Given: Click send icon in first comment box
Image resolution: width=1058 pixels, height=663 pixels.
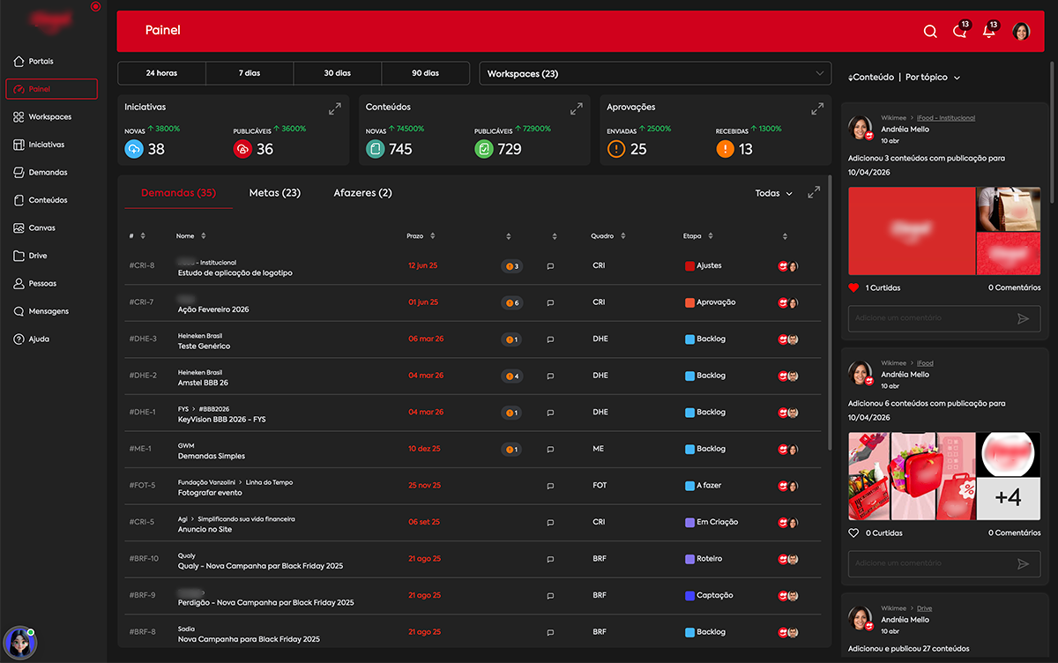Looking at the screenshot, I should pos(1023,318).
